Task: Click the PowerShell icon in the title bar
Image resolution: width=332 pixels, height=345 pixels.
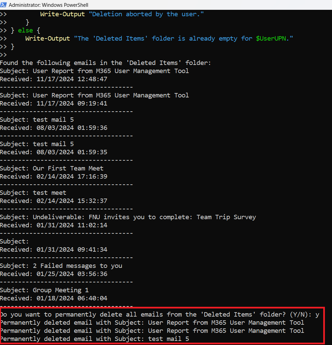Action: (4, 5)
